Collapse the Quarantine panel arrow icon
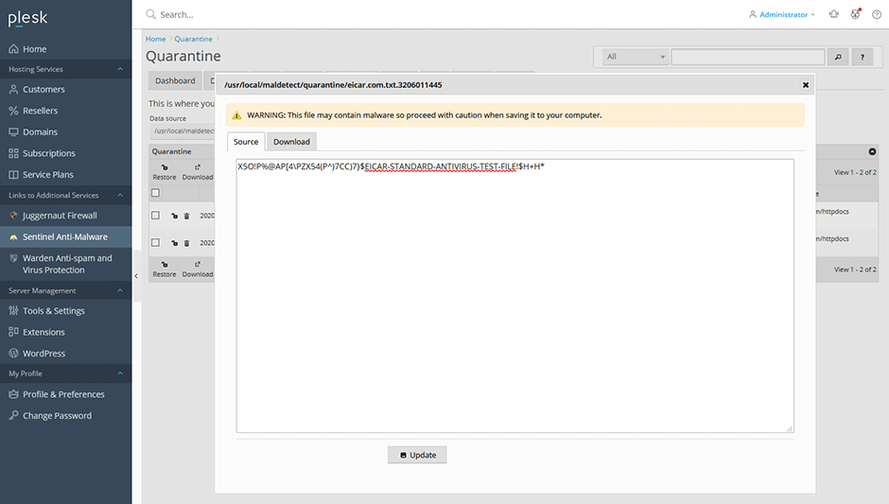Viewport: 889px width, 504px height. pos(872,151)
